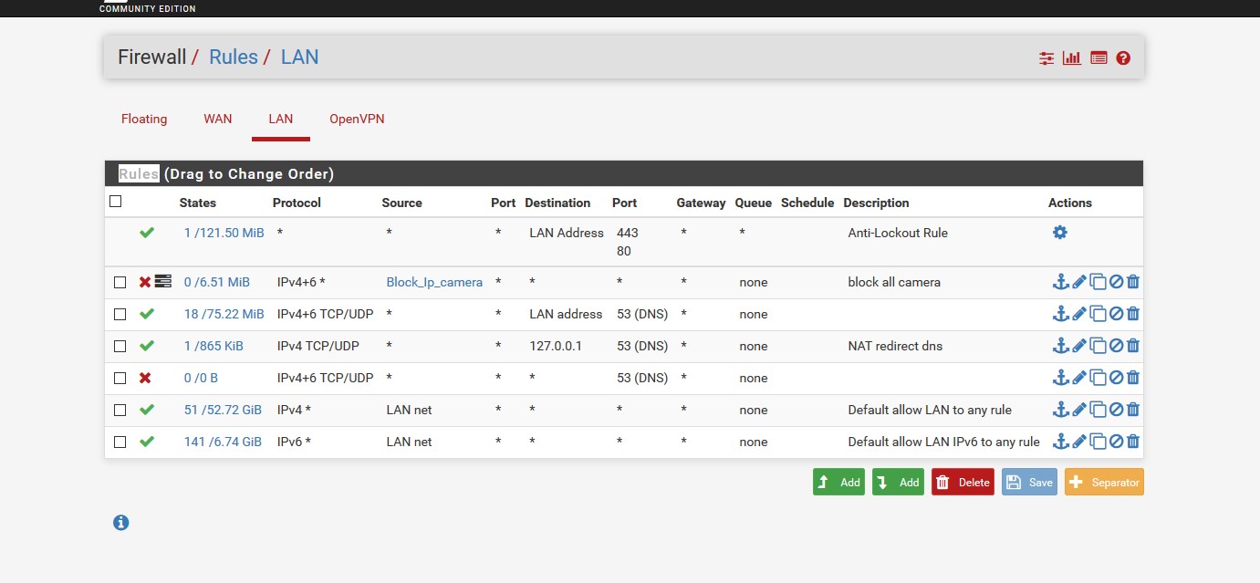Click the anchor icon on the NAT redirect dns rule
1260x583 pixels.
(x=1060, y=346)
